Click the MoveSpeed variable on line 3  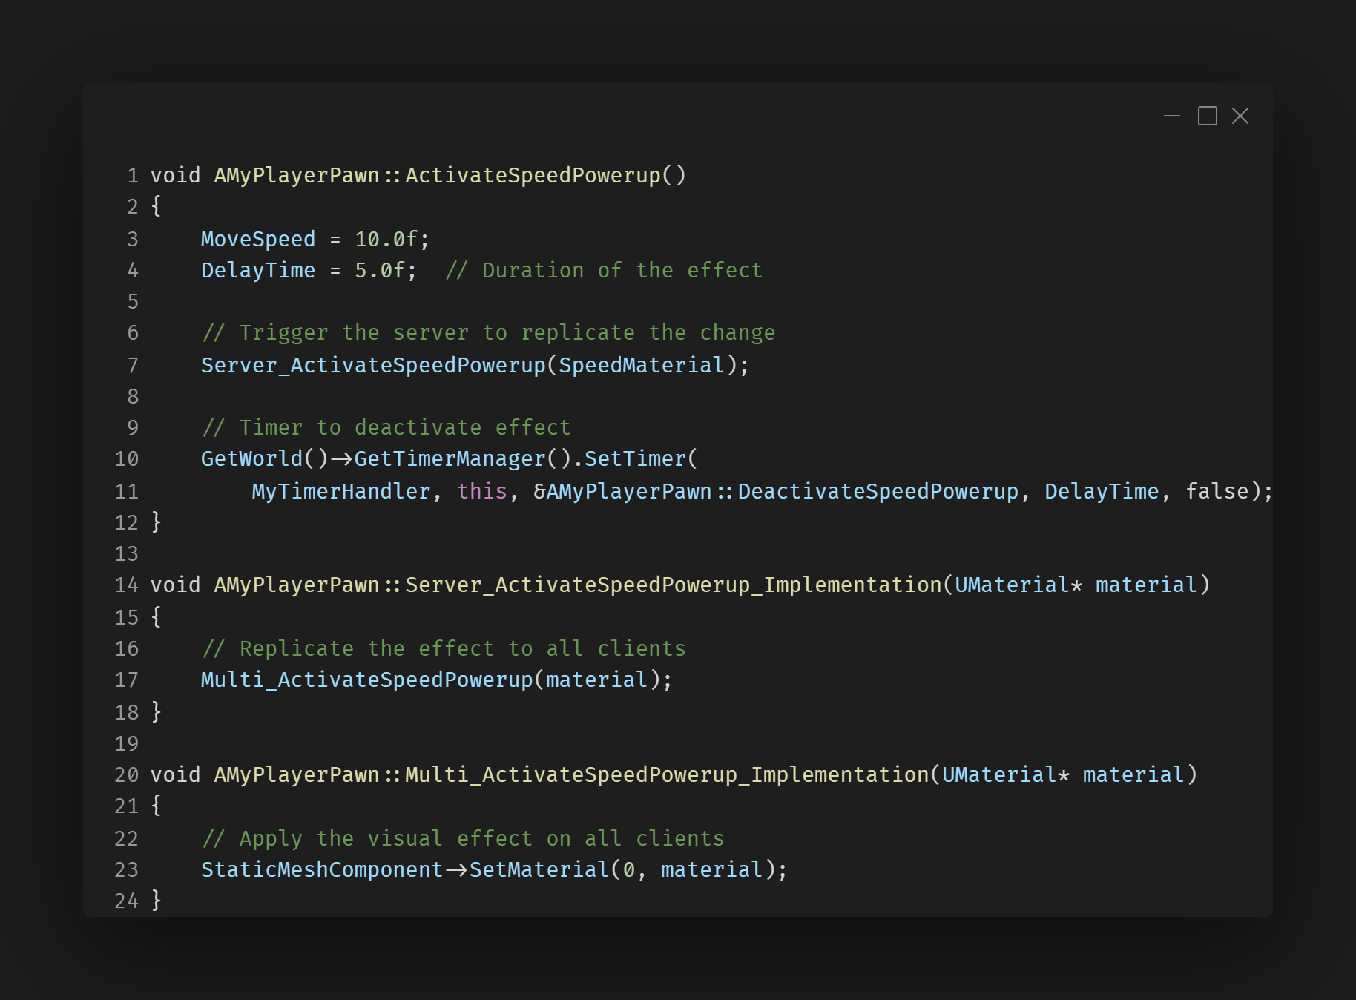[257, 240]
